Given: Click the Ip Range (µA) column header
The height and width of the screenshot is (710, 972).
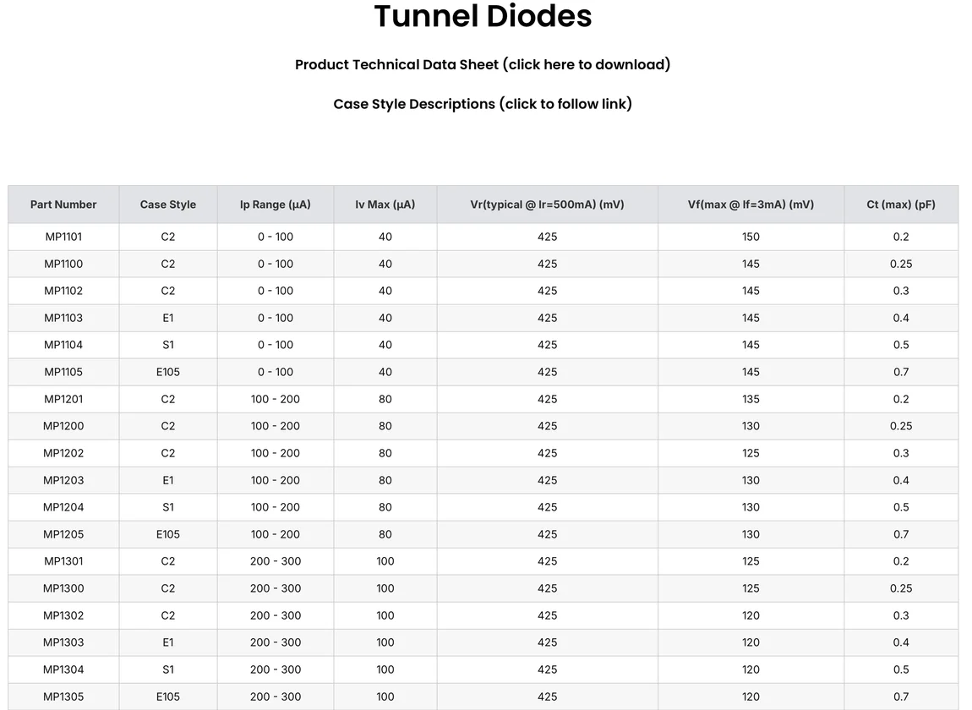Looking at the screenshot, I should coord(276,205).
